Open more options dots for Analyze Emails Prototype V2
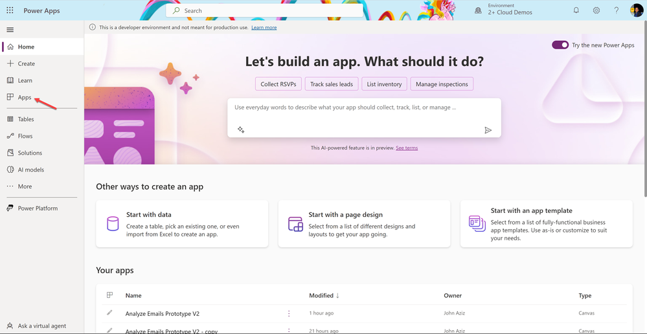647x334 pixels. 289,313
